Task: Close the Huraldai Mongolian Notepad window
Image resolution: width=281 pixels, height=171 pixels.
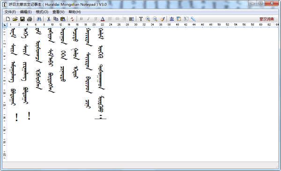Action: coord(272,3)
